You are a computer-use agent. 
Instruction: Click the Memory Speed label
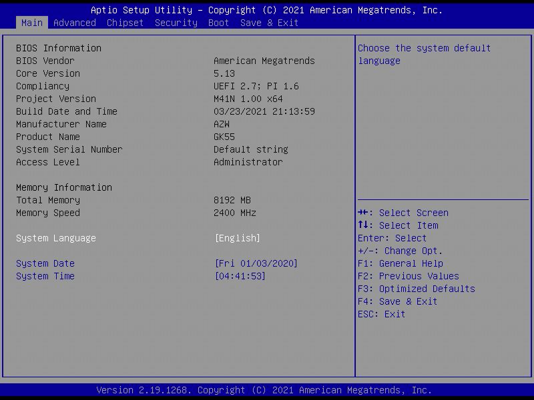(x=48, y=213)
